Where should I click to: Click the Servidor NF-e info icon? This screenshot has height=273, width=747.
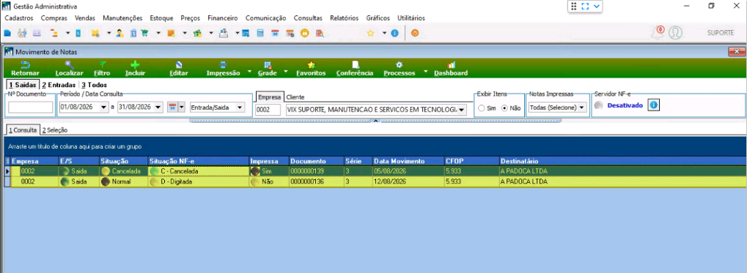(x=654, y=105)
